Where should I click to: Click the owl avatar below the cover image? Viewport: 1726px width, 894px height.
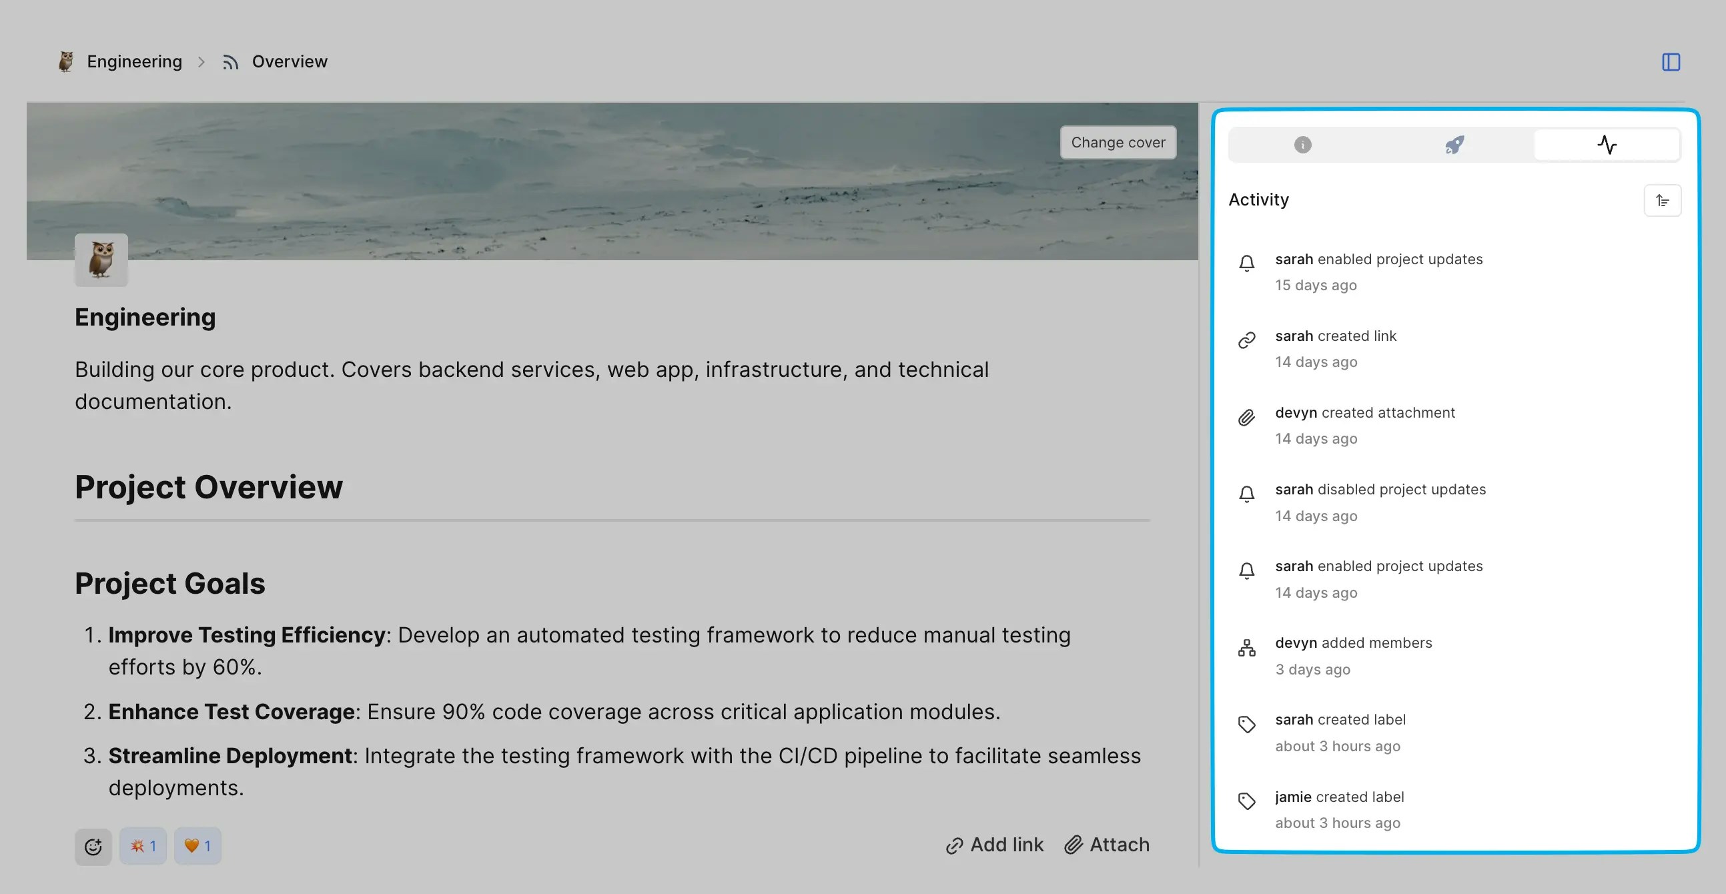coord(101,260)
